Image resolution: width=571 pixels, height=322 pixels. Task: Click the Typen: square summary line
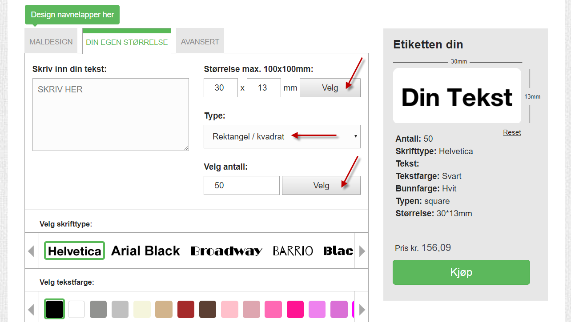click(422, 201)
